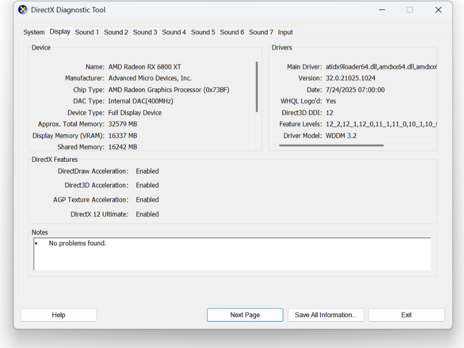
Task: Open the Sound 1 tab
Action: (x=87, y=32)
